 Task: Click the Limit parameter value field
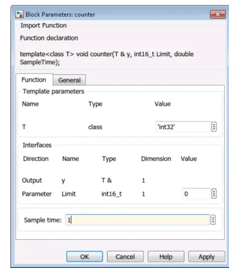[196, 194]
